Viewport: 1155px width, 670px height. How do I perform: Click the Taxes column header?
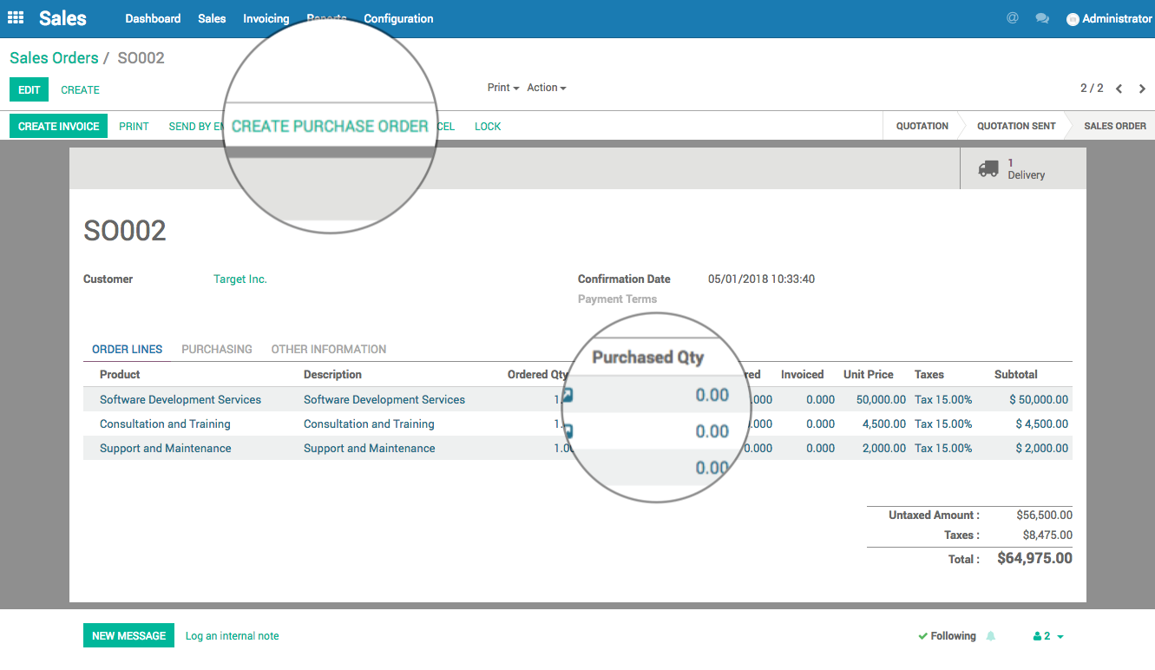[929, 375]
